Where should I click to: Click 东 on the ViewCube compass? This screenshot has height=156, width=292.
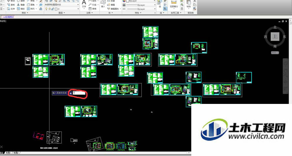point(284,37)
